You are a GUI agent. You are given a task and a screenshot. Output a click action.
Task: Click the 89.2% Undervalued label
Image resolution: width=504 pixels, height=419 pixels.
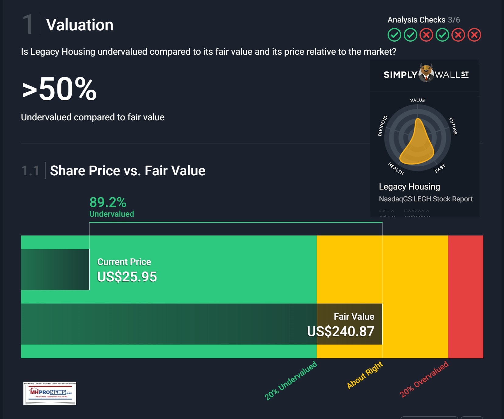(x=112, y=207)
